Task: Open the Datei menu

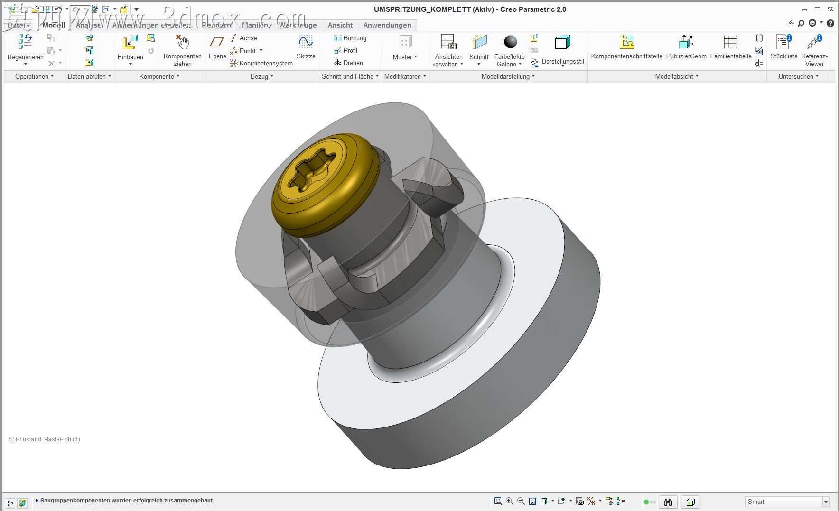Action: (19, 25)
